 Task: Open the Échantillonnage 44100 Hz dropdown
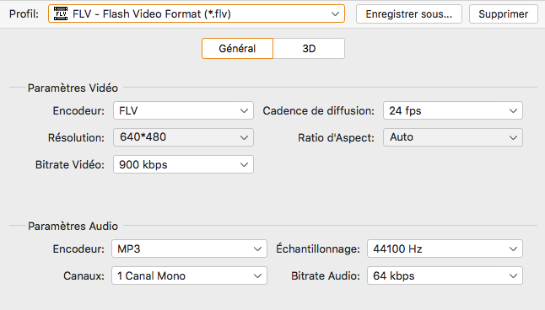(x=445, y=249)
